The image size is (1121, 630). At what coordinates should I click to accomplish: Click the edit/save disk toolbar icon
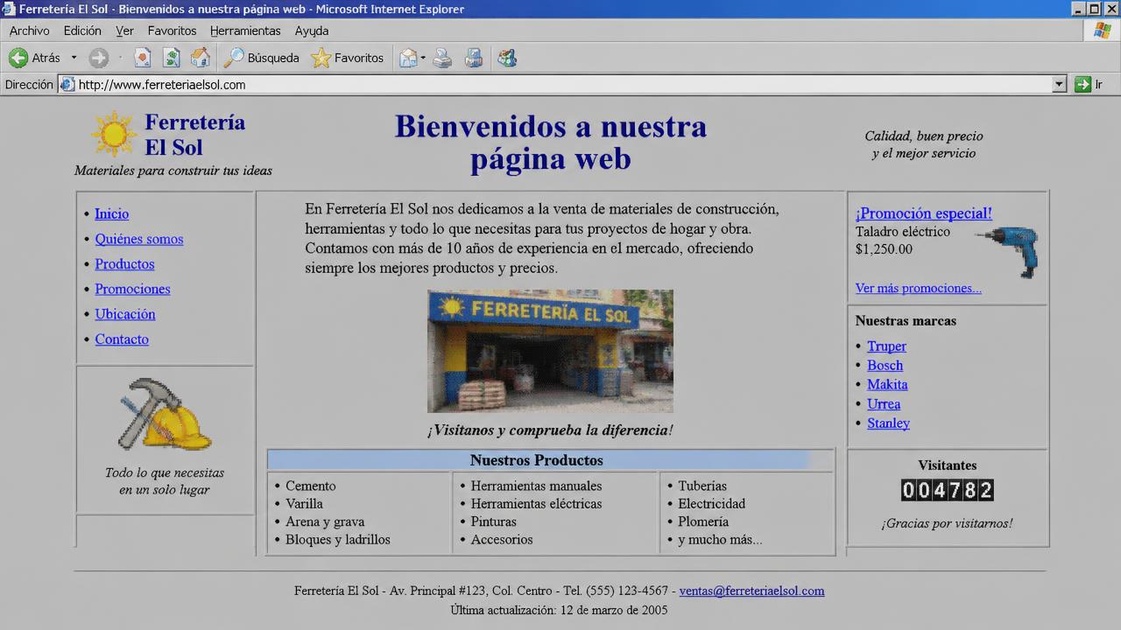click(474, 58)
